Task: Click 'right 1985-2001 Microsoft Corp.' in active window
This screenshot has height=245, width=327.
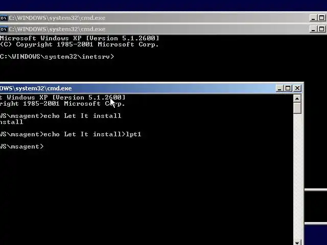Action: [62, 104]
